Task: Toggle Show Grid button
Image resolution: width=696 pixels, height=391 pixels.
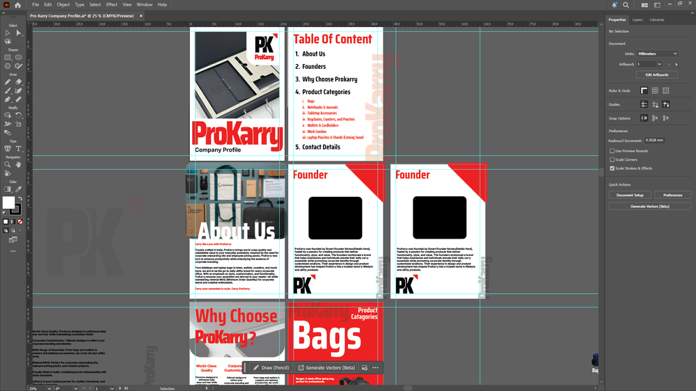Action: pyautogui.click(x=655, y=90)
